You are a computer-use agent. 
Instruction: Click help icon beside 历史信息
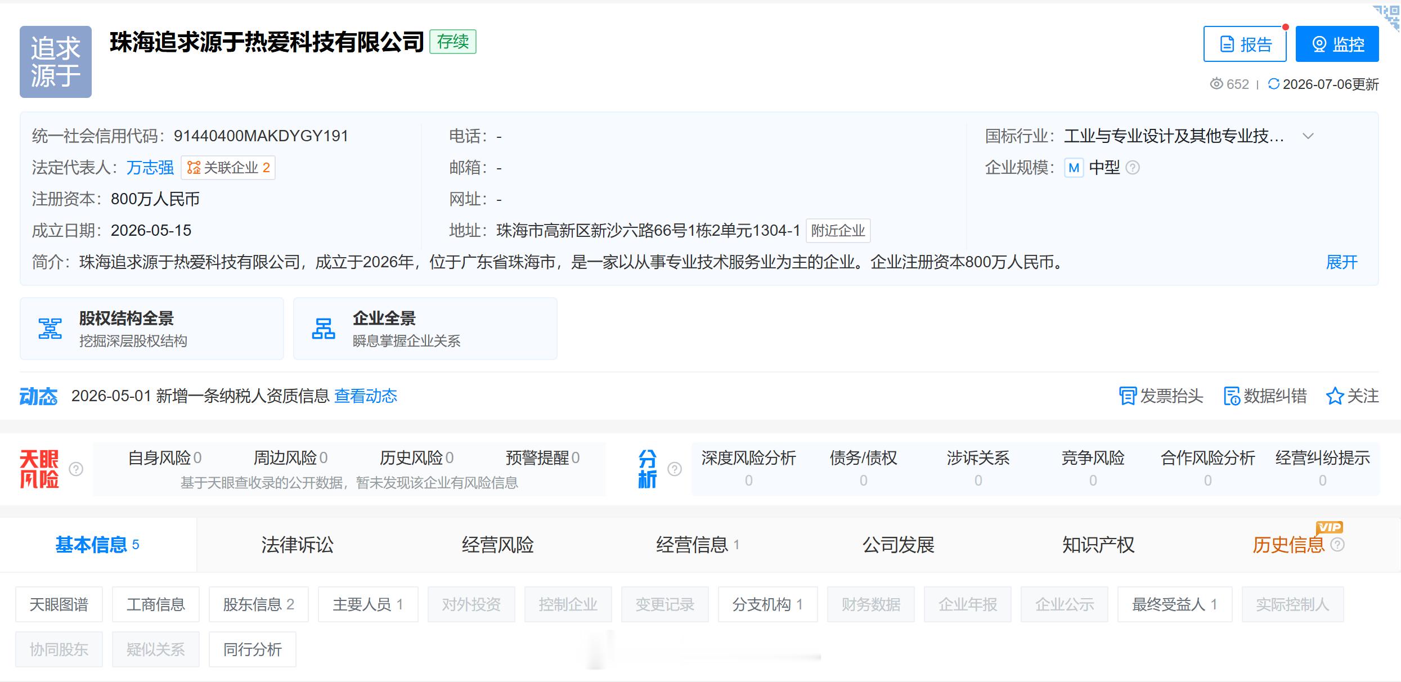[1337, 545]
